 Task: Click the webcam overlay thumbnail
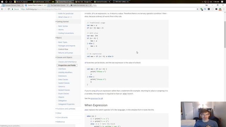203,114
